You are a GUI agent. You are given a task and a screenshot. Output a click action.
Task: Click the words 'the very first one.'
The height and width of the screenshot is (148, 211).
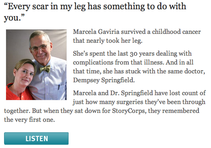coord(29,120)
